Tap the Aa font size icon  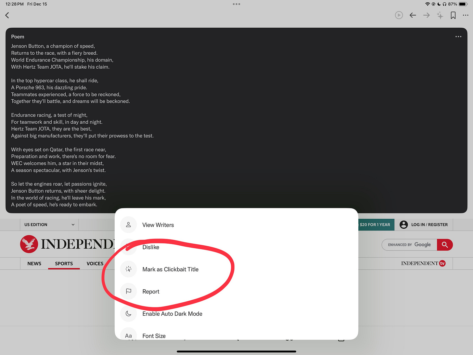click(x=129, y=335)
